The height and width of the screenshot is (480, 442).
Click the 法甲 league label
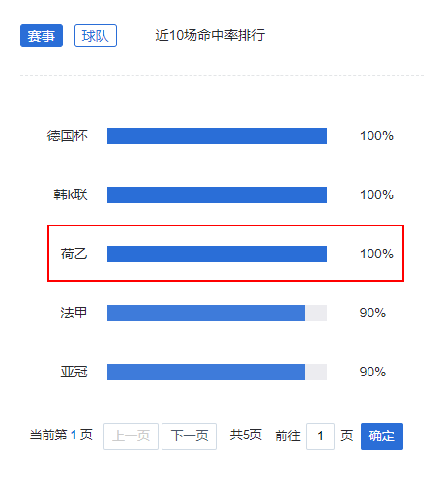click(74, 313)
